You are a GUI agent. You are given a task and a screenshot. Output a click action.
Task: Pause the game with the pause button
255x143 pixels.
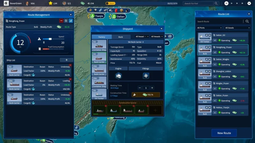tap(226, 3)
